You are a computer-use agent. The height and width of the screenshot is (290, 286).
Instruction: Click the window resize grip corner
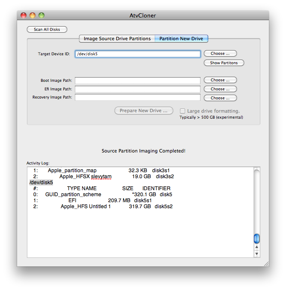(265, 263)
